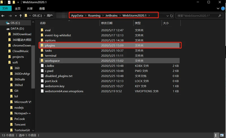Switch to the 共享 ribbon tab

pyautogui.click(x=30, y=9)
